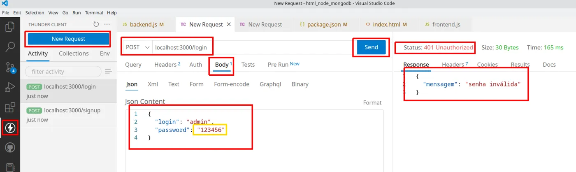Open the Terminal menu

point(94,13)
